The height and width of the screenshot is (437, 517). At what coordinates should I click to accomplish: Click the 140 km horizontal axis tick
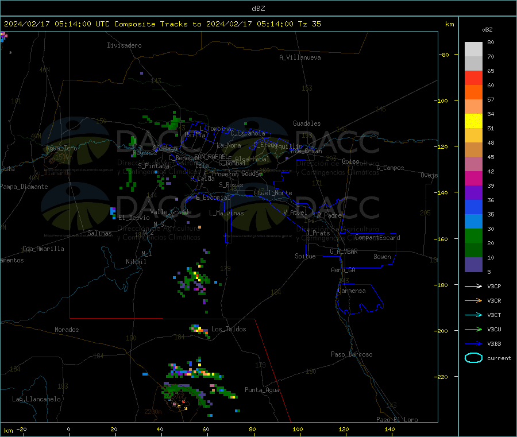[x=389, y=429]
